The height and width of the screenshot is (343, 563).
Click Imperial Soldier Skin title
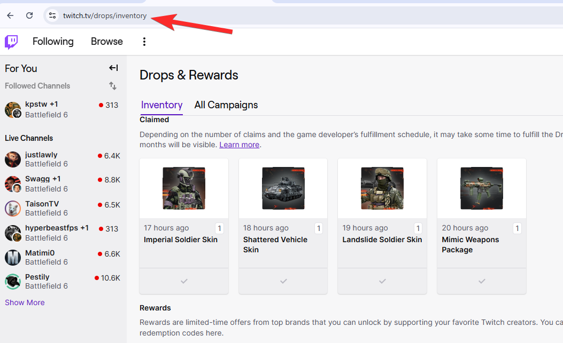pos(181,240)
